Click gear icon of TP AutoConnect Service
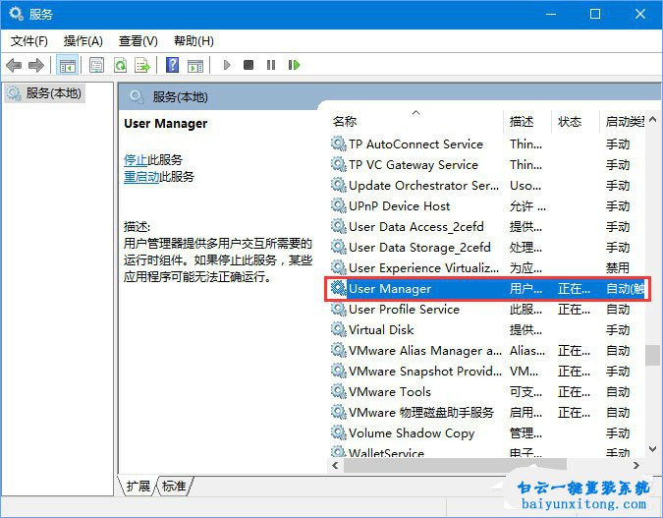The height and width of the screenshot is (518, 663). click(x=338, y=144)
